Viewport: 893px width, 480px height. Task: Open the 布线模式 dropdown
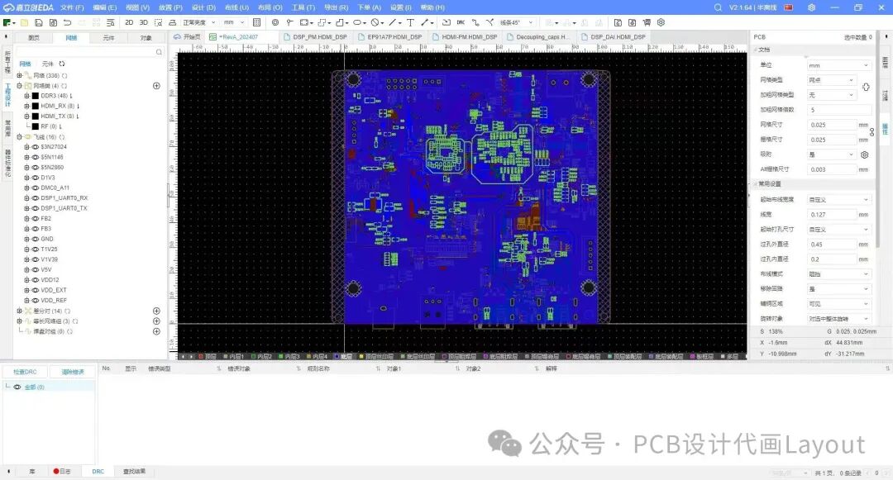coord(839,274)
